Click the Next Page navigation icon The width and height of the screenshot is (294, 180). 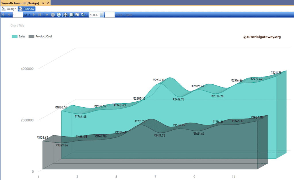pyautogui.click(x=34, y=15)
